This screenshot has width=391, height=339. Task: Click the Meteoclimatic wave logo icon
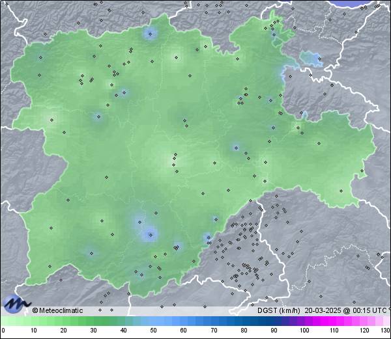coord(16,304)
